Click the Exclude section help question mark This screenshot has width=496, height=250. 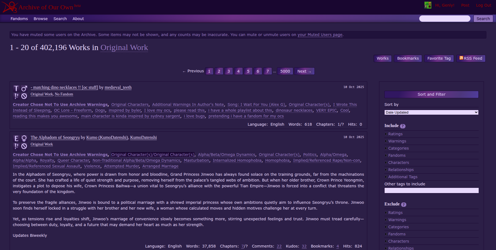pyautogui.click(x=404, y=205)
